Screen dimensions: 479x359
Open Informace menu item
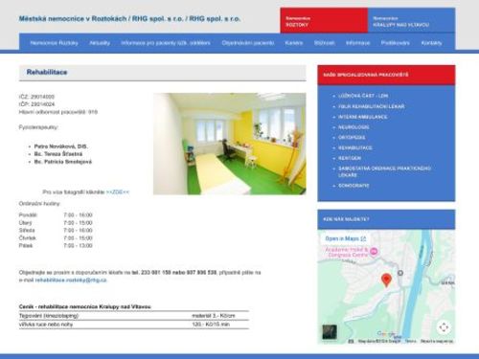(x=357, y=43)
